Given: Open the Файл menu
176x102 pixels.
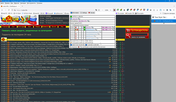Looking at the screenshot, I should 2,3.
